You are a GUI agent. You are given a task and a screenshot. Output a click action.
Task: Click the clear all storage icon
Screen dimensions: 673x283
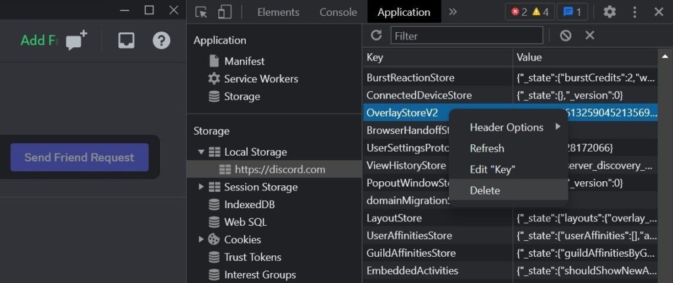(x=565, y=35)
